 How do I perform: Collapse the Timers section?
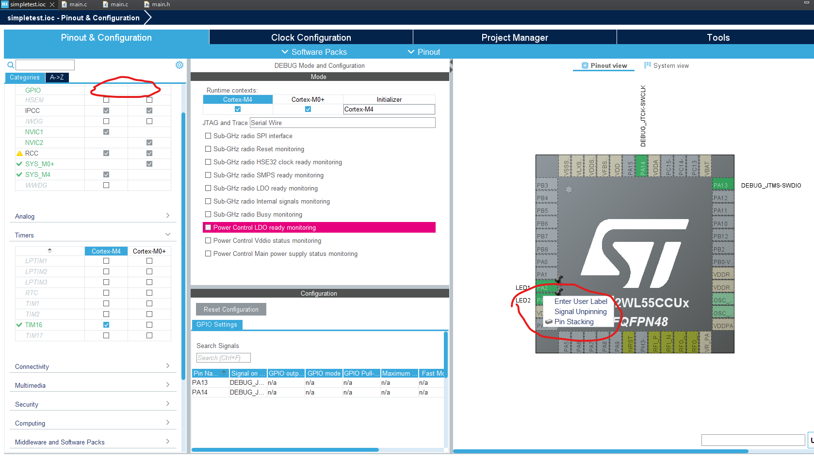168,234
